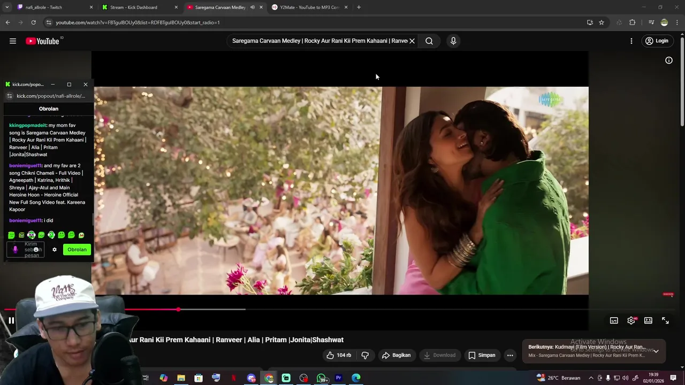This screenshot has height=385, width=685.
Task: Open the player settings gear
Action: [x=631, y=320]
